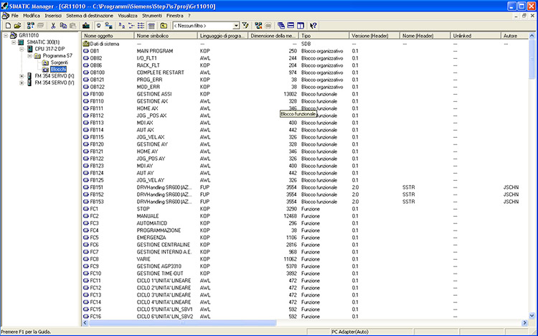This screenshot has width=538, height=336.
Task: Click the Dati di sistema folder icon
Action: coord(86,44)
